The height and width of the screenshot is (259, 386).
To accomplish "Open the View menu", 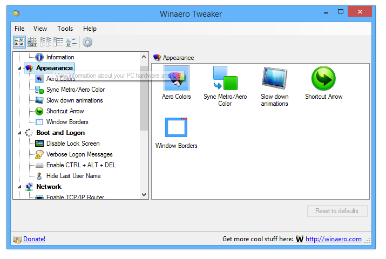I will coord(40,29).
